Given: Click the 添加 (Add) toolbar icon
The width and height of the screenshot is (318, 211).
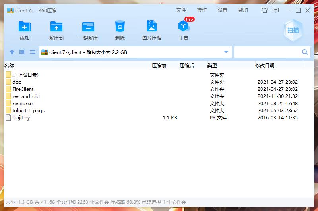Looking at the screenshot, I should click(25, 27).
